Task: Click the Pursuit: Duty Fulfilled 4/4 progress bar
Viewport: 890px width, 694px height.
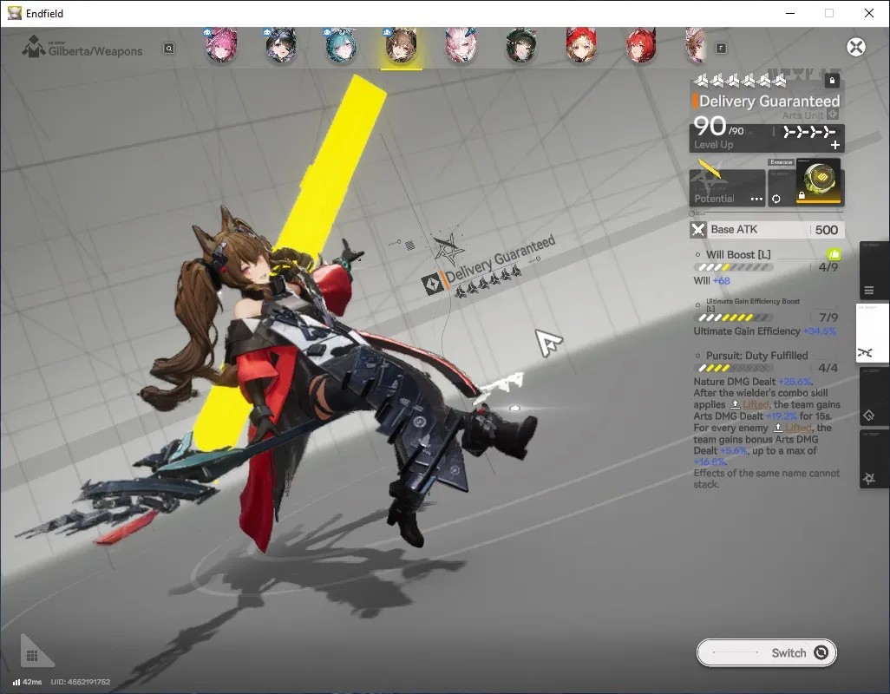Action: (x=733, y=369)
